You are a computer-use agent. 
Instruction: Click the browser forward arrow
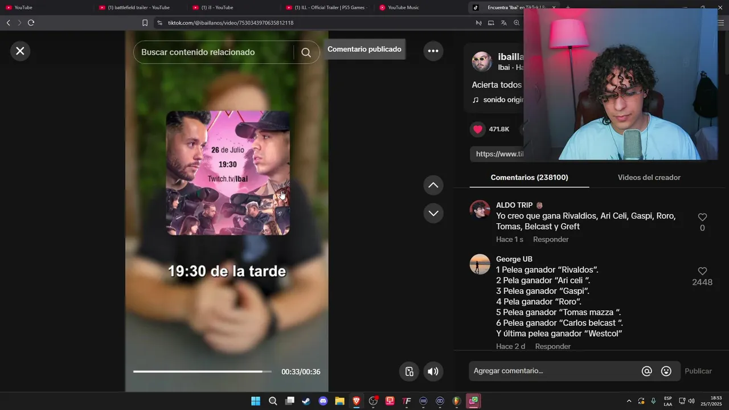pos(19,23)
